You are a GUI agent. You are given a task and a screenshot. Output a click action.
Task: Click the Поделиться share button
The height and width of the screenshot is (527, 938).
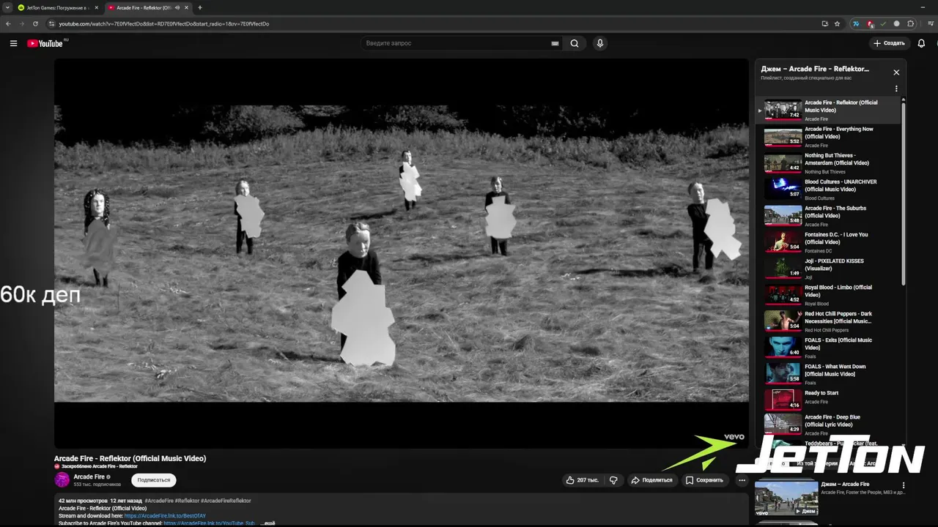(651, 480)
